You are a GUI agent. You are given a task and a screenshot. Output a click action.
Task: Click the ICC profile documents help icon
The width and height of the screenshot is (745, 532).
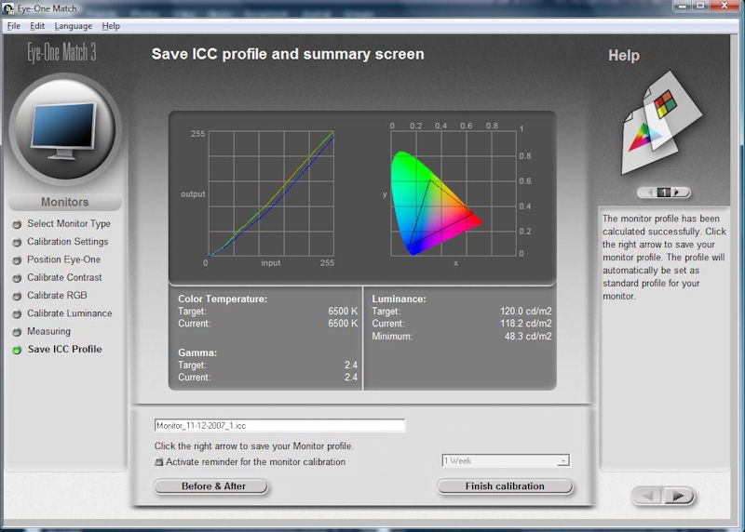(661, 123)
